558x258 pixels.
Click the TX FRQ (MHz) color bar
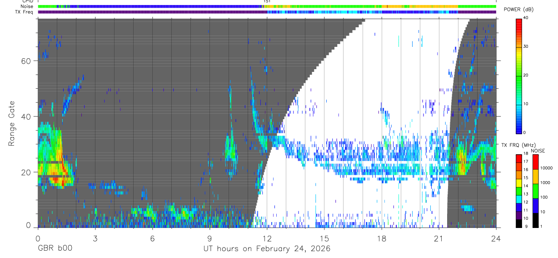coord(519,191)
